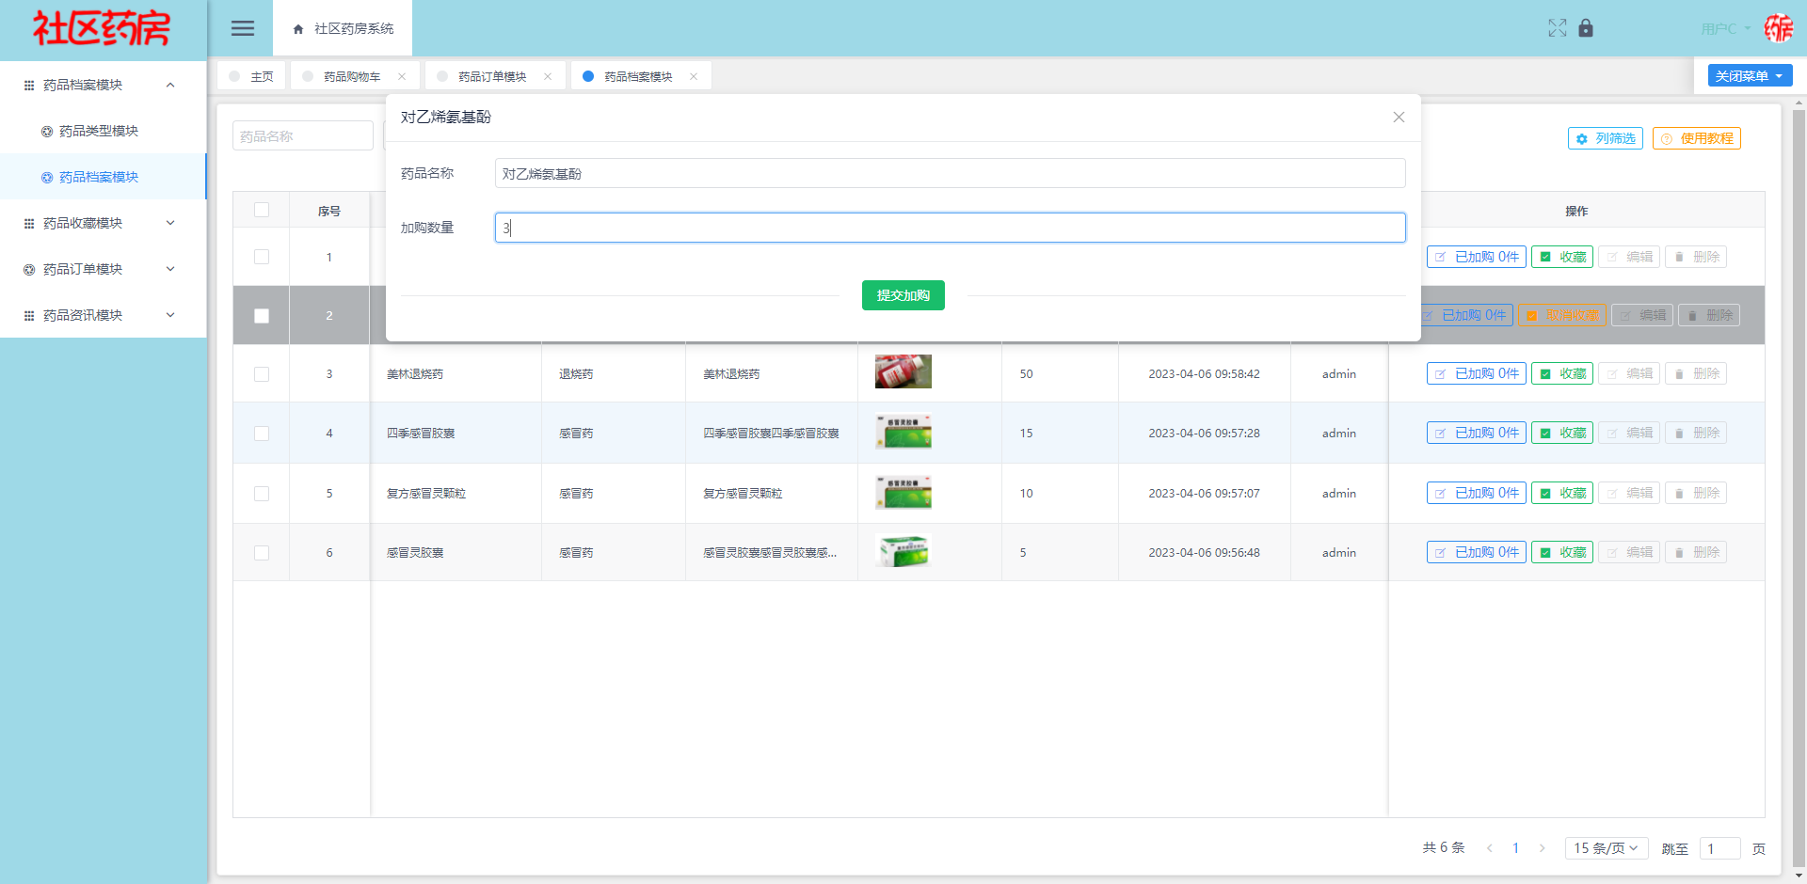Open the 用户C user dropdown
Image resolution: width=1807 pixels, height=884 pixels.
pyautogui.click(x=1726, y=28)
